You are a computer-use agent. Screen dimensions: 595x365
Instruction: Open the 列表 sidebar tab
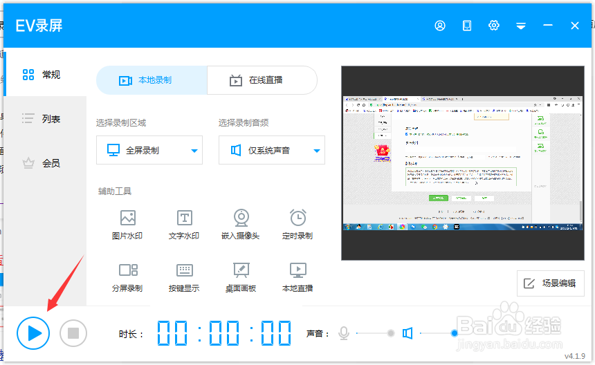45,119
